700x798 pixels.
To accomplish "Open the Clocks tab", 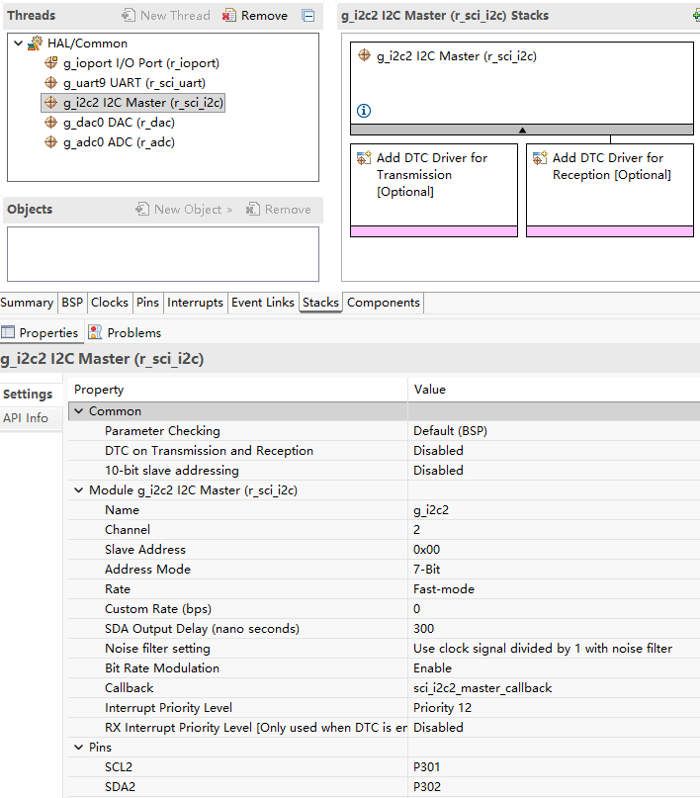I will pos(110,303).
